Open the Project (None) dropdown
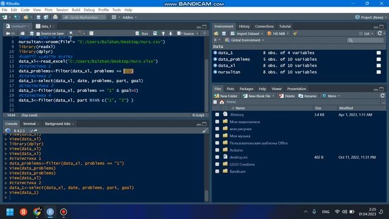The width and height of the screenshot is (389, 219). pos(371,18)
